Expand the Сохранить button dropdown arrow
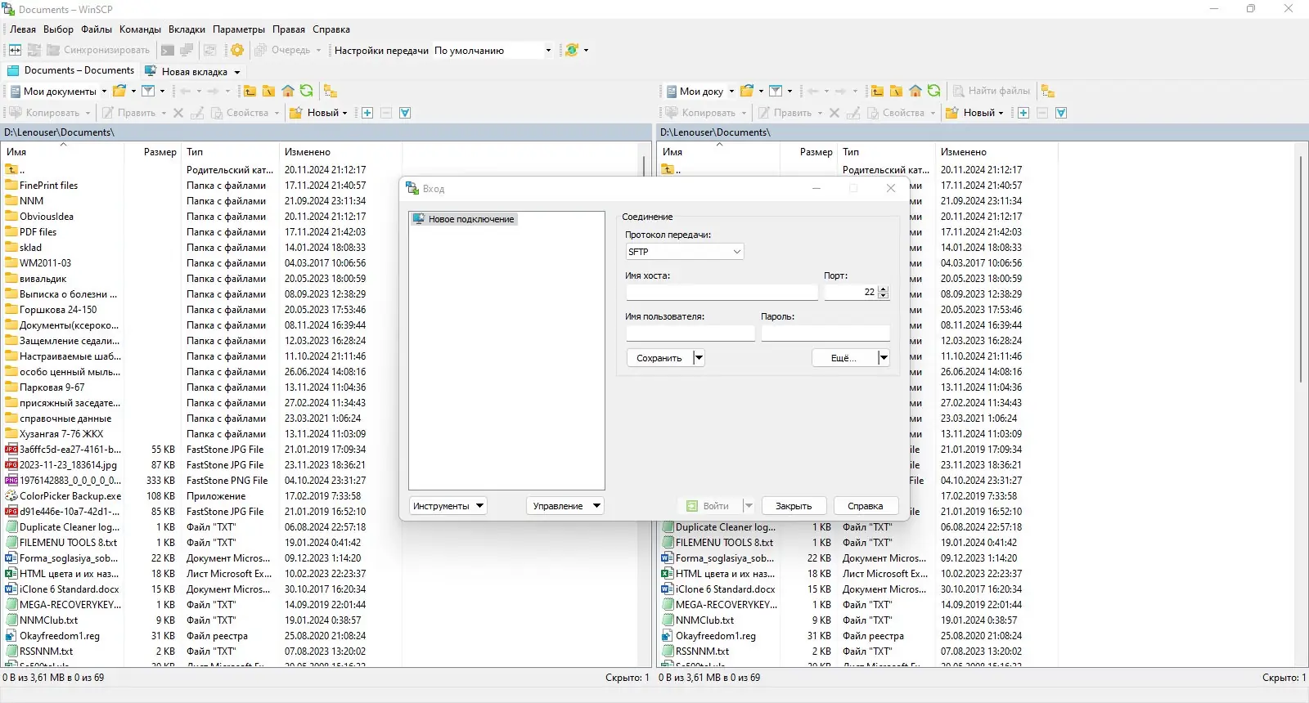 pos(699,358)
